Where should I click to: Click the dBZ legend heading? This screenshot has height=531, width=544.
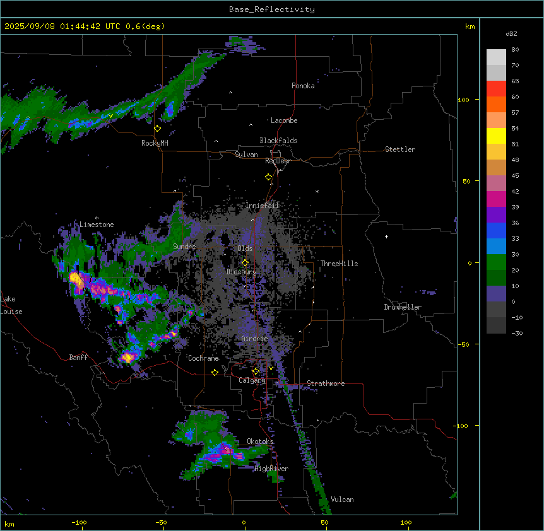point(511,33)
